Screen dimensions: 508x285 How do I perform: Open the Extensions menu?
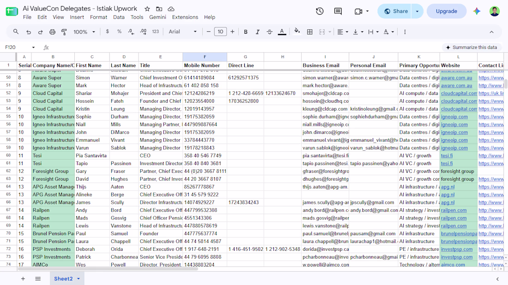click(x=185, y=17)
